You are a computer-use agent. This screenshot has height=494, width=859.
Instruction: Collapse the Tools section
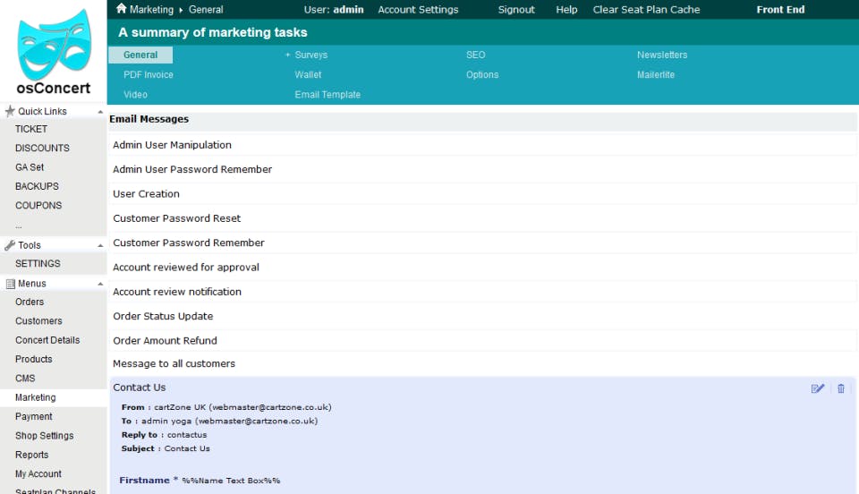(100, 246)
